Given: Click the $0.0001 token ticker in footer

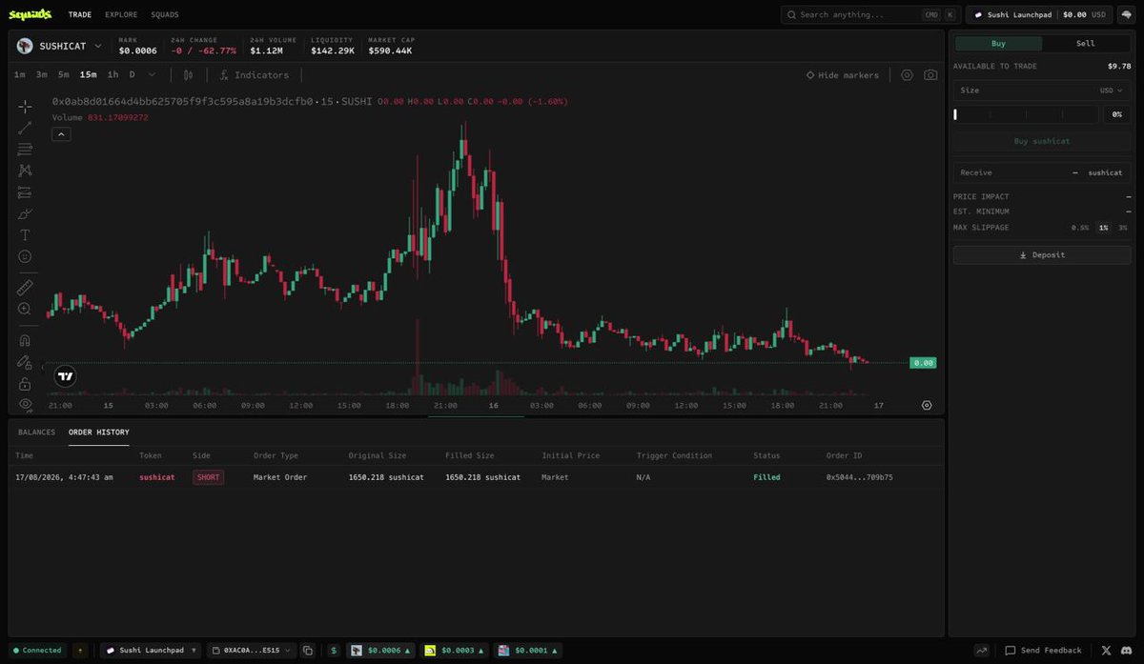Looking at the screenshot, I should click(527, 651).
